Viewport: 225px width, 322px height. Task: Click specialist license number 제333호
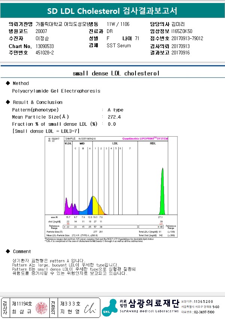[70, 304]
